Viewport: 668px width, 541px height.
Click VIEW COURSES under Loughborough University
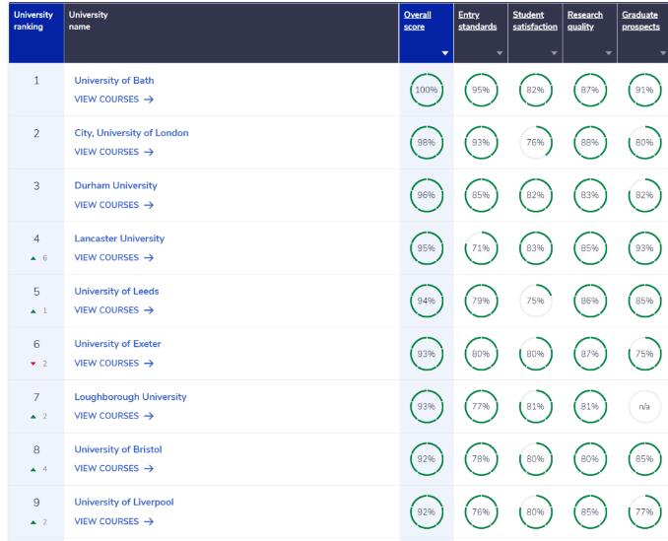[x=113, y=416]
